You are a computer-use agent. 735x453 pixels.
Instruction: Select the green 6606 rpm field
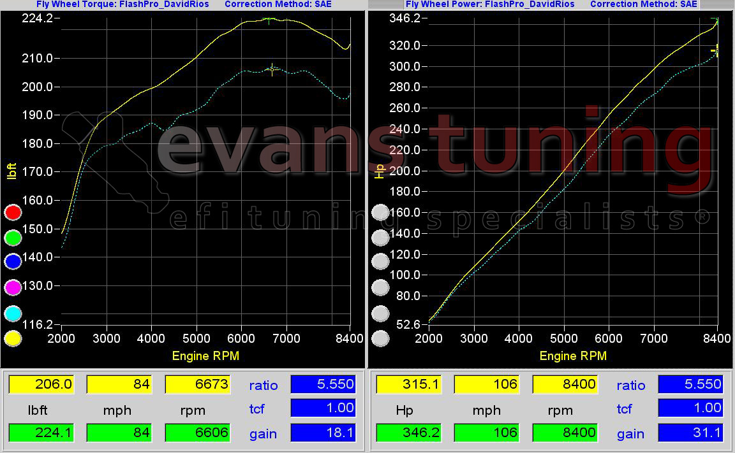coord(198,433)
